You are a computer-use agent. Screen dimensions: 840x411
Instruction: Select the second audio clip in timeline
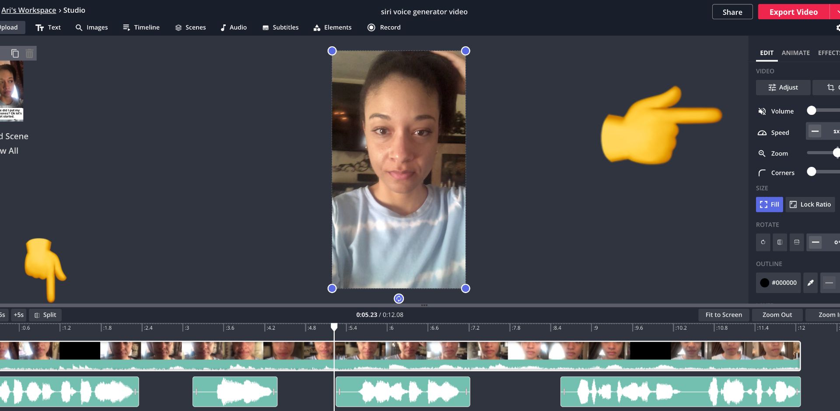tap(235, 392)
